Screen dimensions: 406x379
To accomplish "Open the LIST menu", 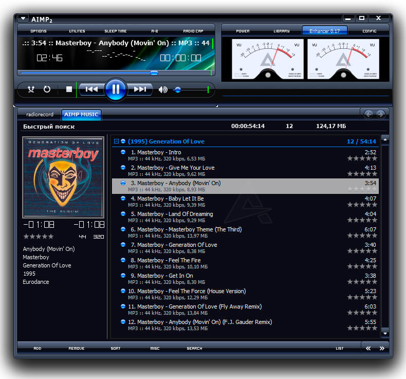I will point(340,349).
